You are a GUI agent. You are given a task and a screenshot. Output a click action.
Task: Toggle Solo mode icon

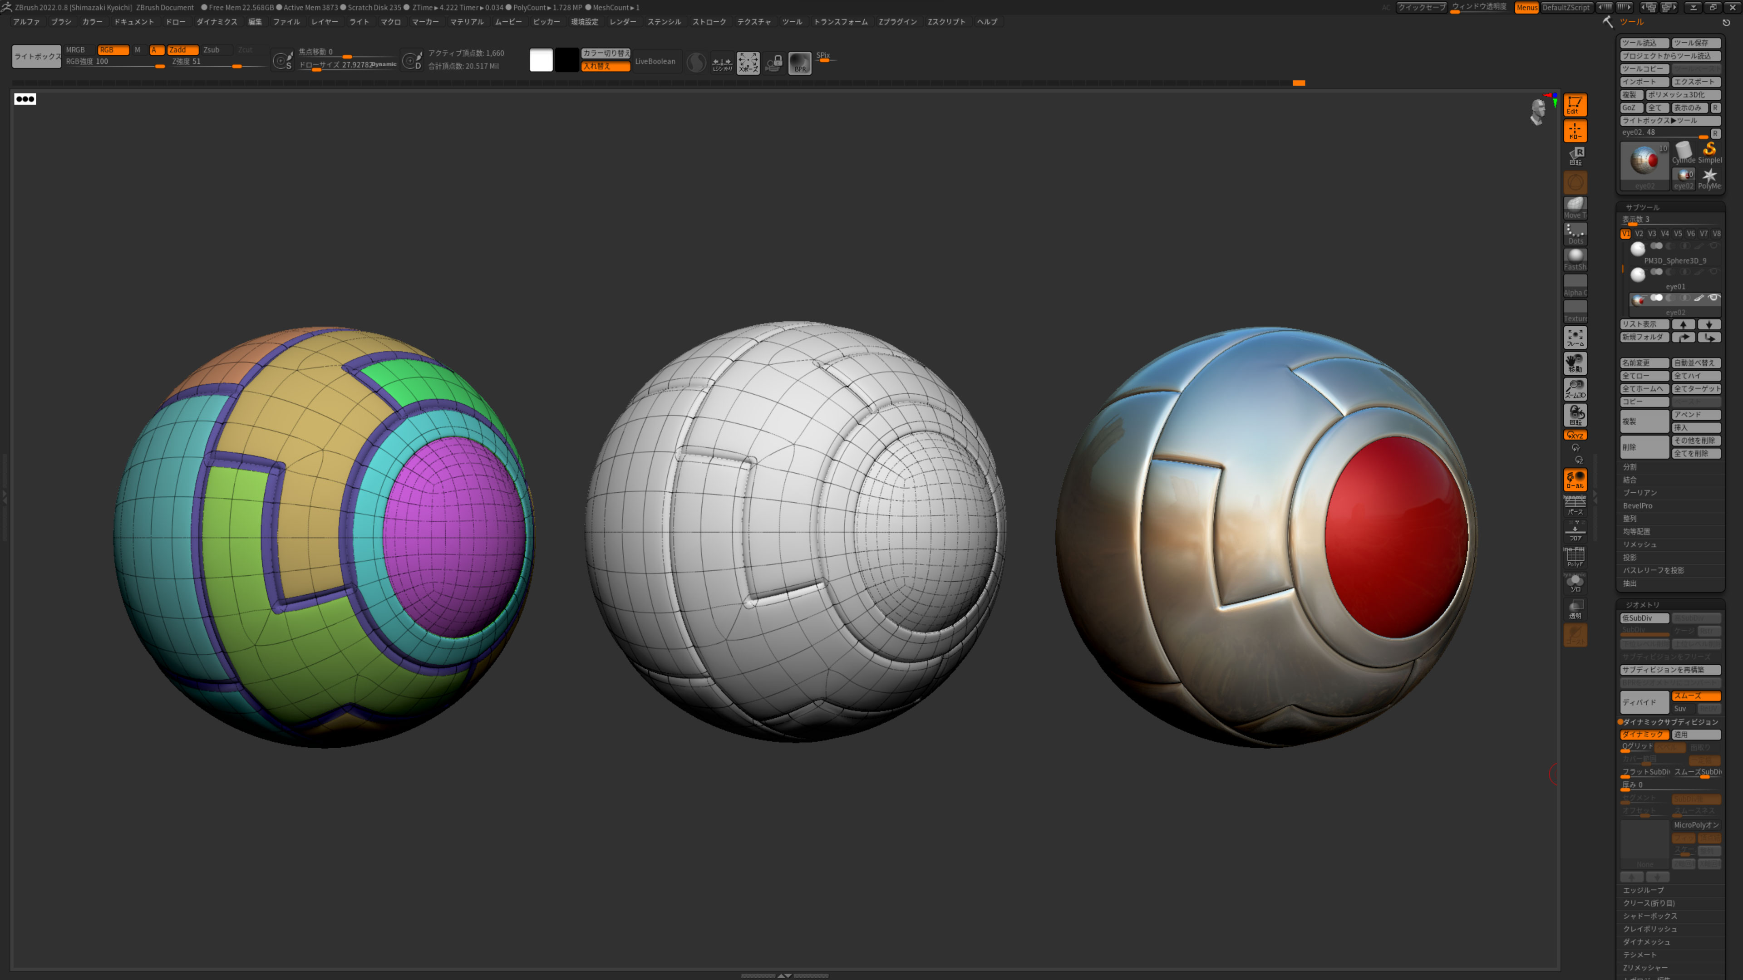point(1575,583)
